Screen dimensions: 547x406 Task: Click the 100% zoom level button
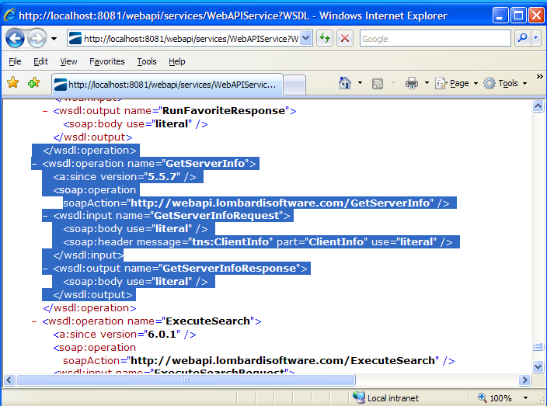[495, 397]
